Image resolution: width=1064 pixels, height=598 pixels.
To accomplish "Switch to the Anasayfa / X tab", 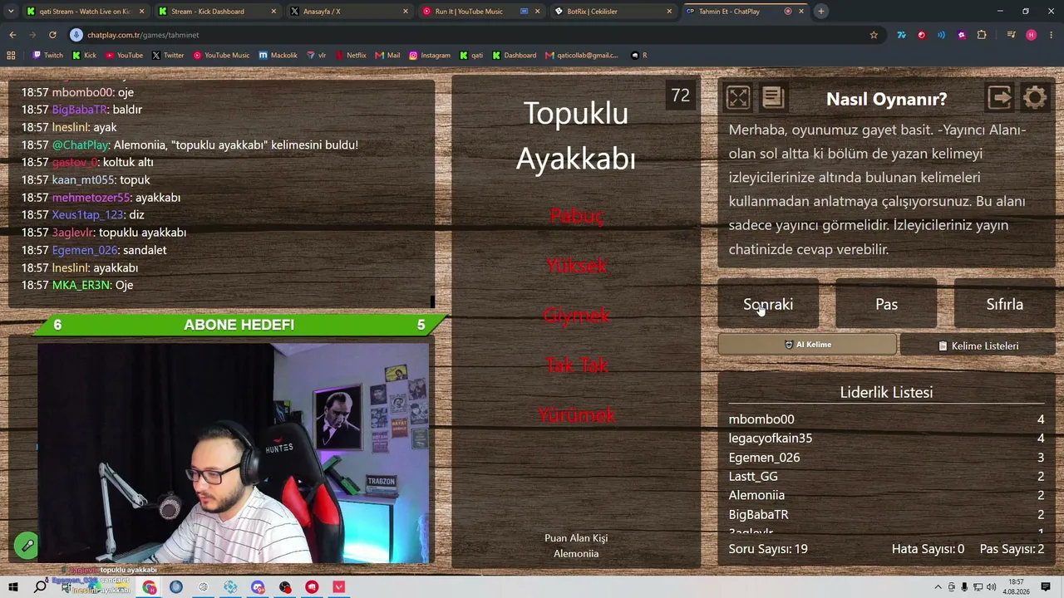I will tap(350, 12).
